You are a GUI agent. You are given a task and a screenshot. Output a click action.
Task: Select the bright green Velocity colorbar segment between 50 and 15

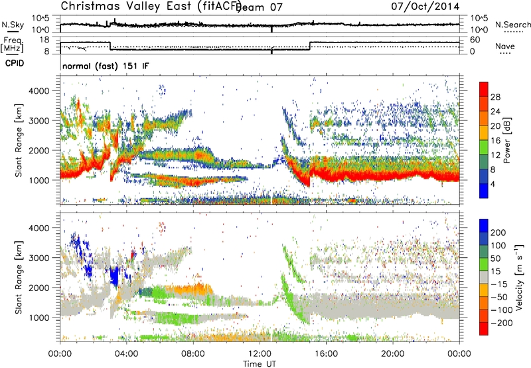[484, 264]
